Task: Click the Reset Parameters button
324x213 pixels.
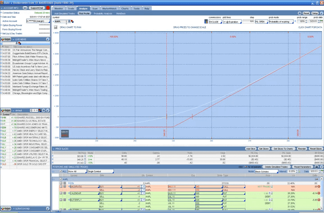Action: (303, 167)
